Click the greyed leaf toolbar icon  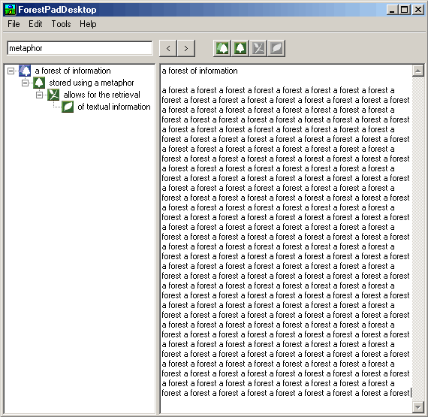pyautogui.click(x=276, y=48)
